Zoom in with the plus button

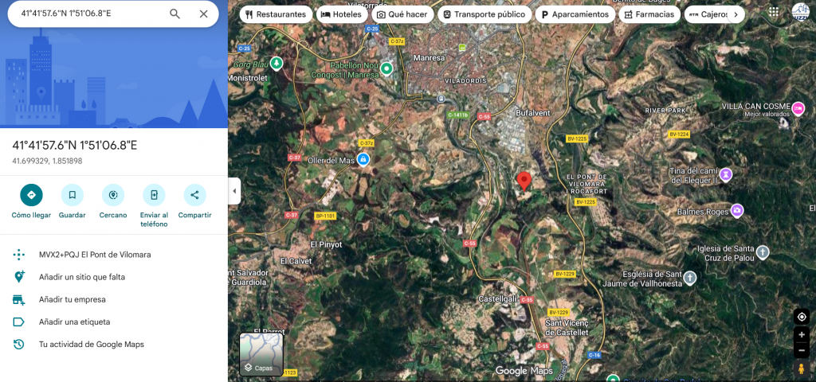click(802, 336)
